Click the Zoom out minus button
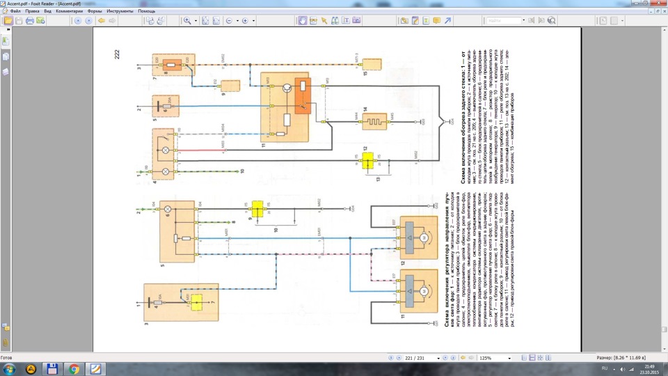 (229, 20)
